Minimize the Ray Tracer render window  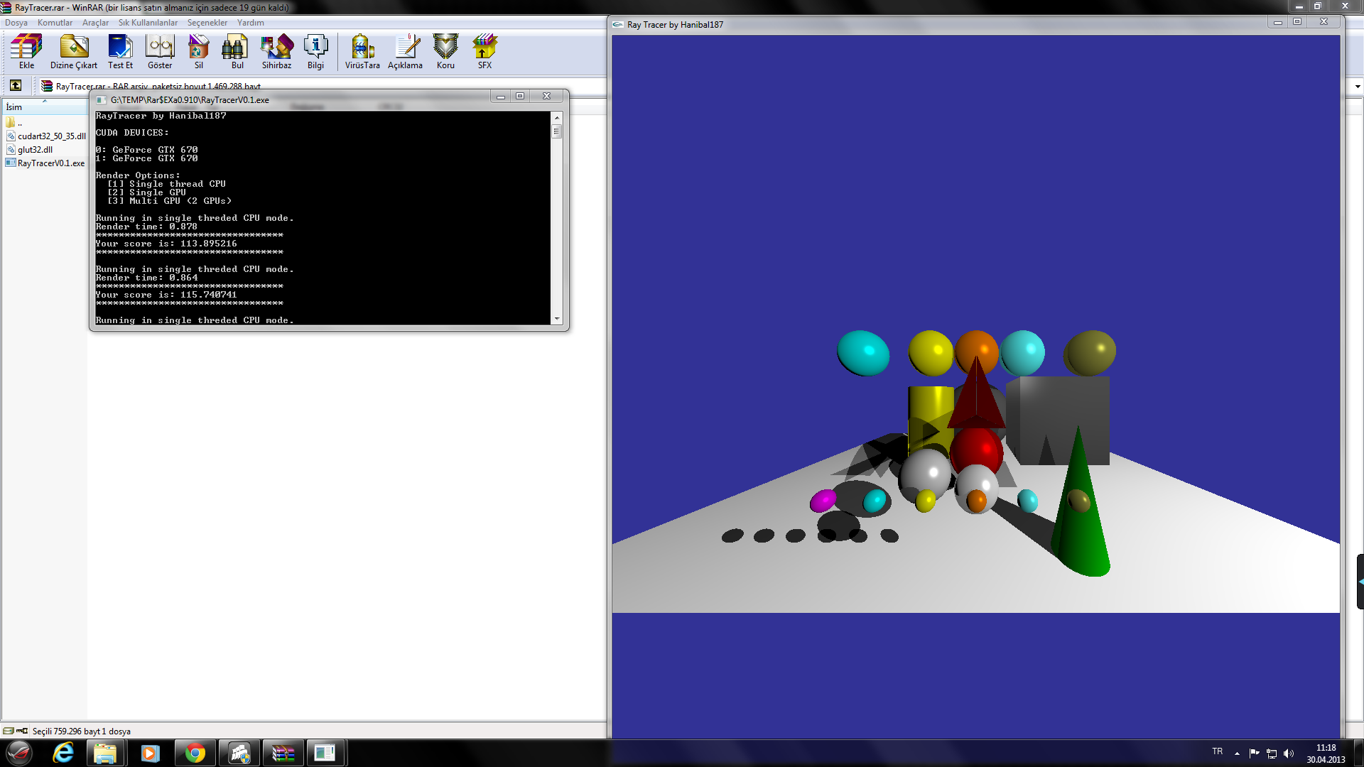(1277, 22)
